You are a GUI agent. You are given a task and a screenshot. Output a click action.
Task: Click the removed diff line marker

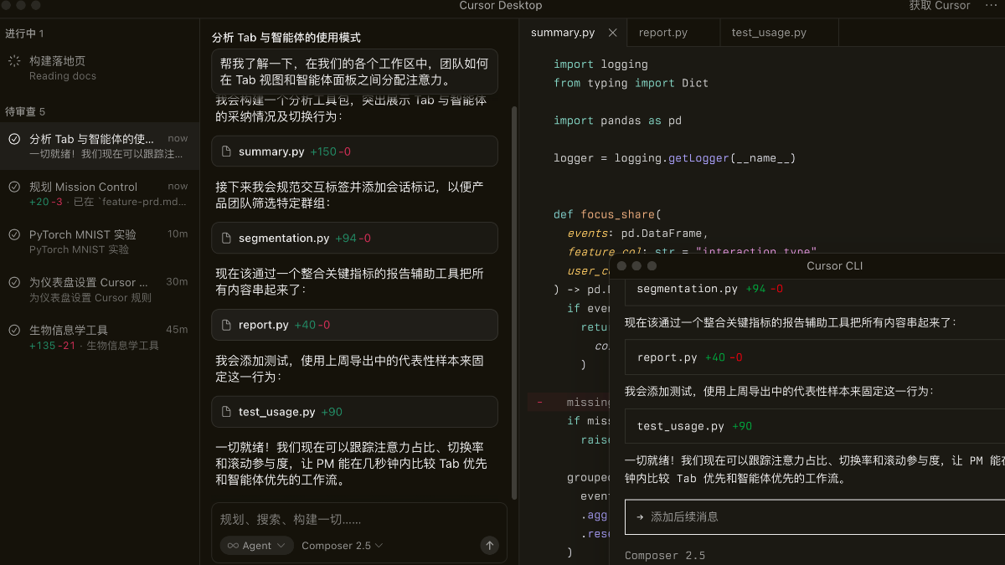tap(539, 403)
